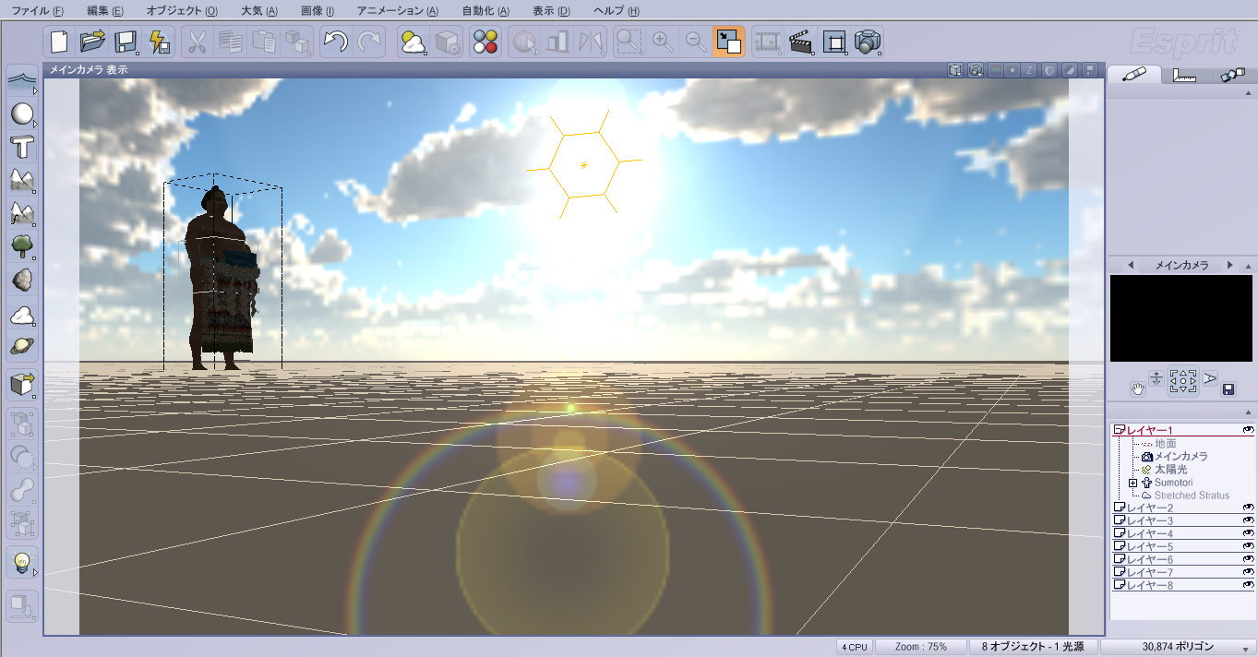Select メインカメラ in the layer tree

[1180, 457]
